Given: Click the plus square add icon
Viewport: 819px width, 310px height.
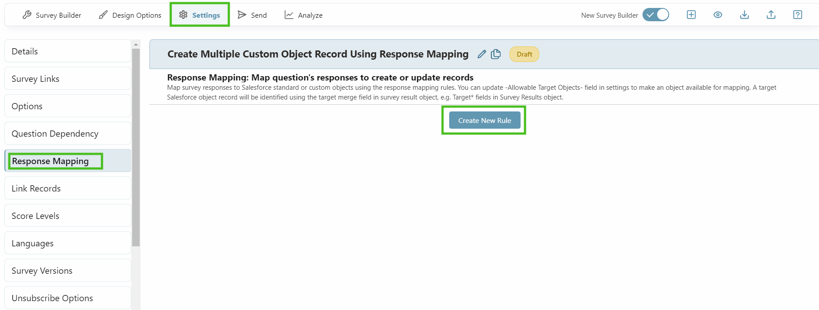Looking at the screenshot, I should 691,15.
